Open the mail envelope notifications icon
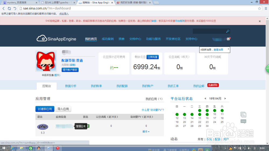269x151 pixels. click(x=228, y=39)
